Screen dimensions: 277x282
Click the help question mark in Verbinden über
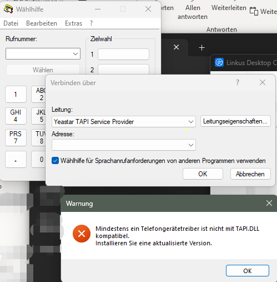[x=238, y=82]
